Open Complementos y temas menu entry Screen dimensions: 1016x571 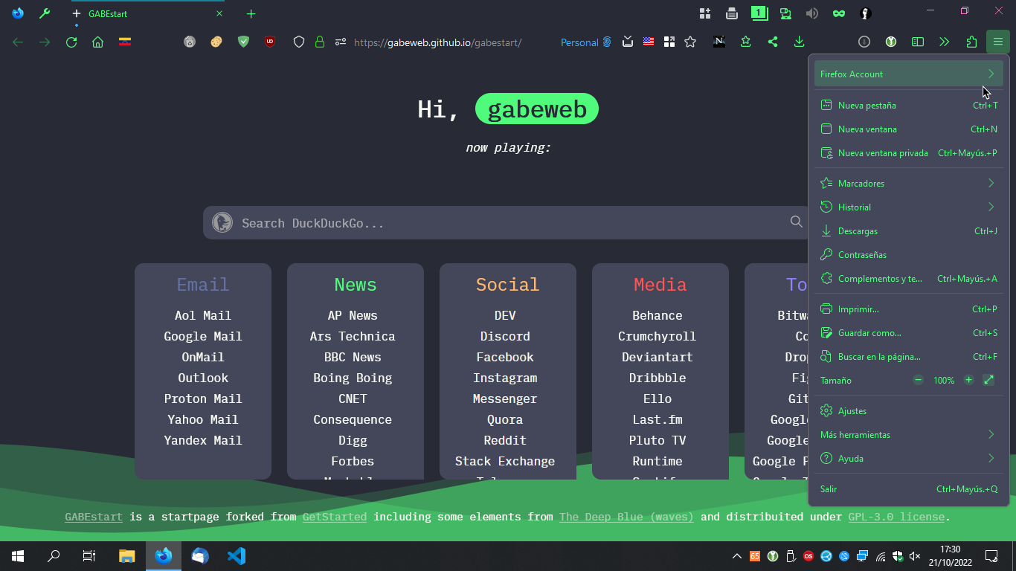click(x=909, y=278)
